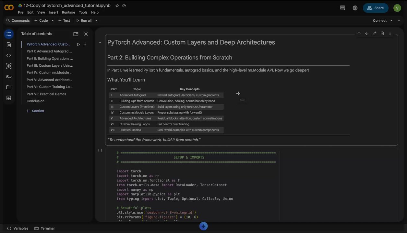Open Files folder icon in sidebar

pyautogui.click(x=9, y=87)
